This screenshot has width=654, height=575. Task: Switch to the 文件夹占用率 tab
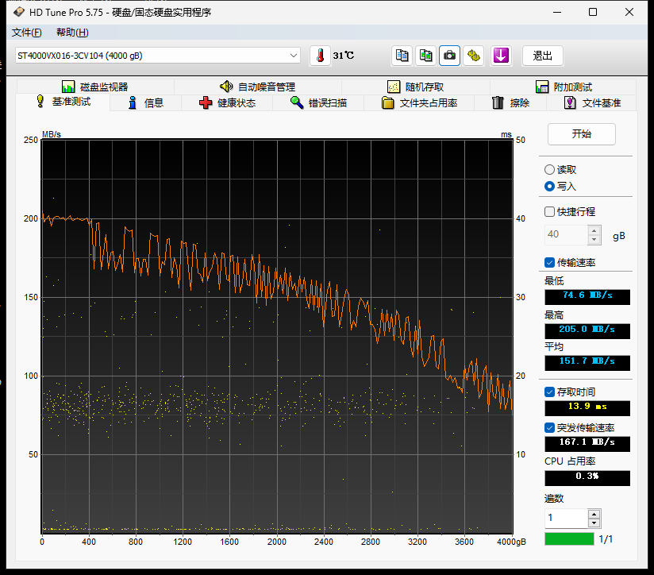(419, 102)
